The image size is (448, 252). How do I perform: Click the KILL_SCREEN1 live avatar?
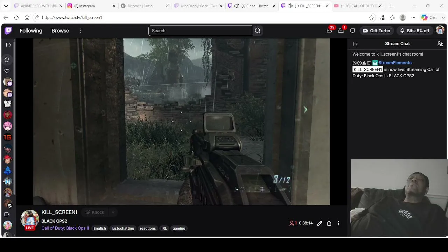30,219
